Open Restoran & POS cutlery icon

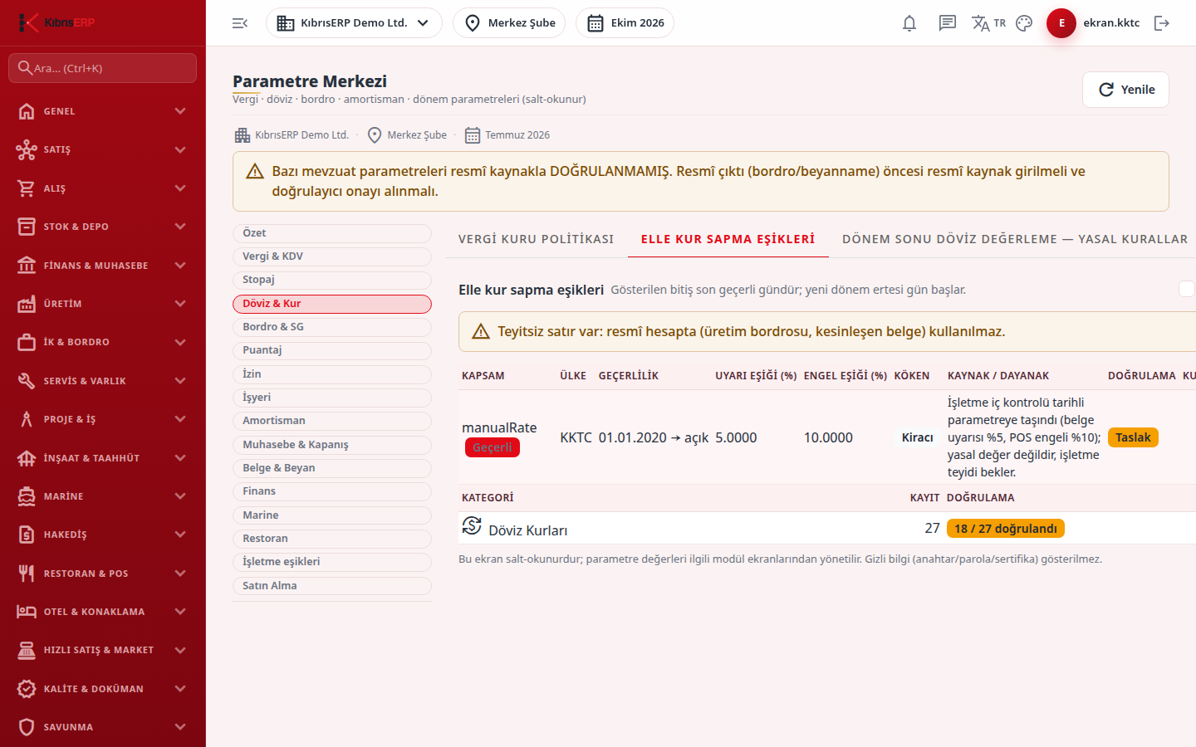pyautogui.click(x=27, y=574)
